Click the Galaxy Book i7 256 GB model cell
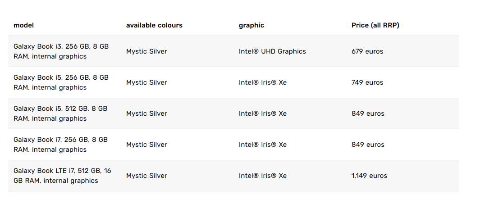The image size is (489, 204). [60, 145]
